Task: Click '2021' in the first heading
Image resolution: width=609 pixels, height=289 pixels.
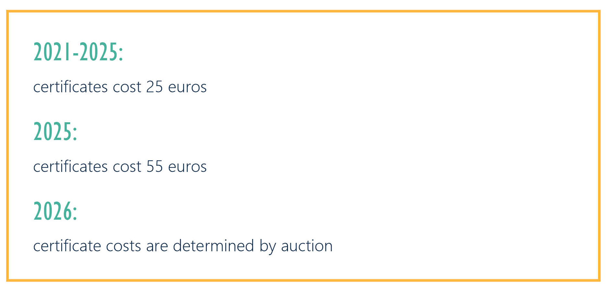Action: (52, 52)
